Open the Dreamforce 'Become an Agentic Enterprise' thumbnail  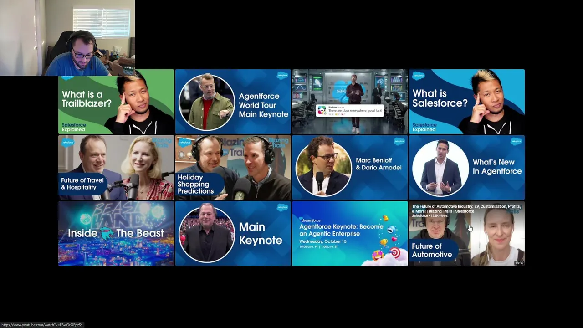tap(350, 234)
